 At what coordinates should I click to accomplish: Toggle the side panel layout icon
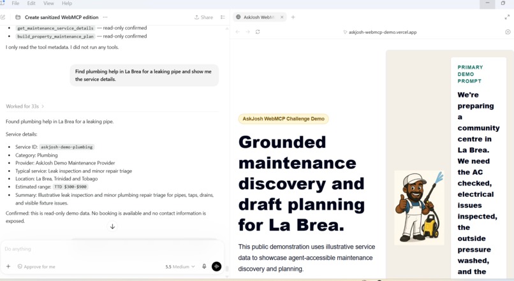pyautogui.click(x=223, y=17)
